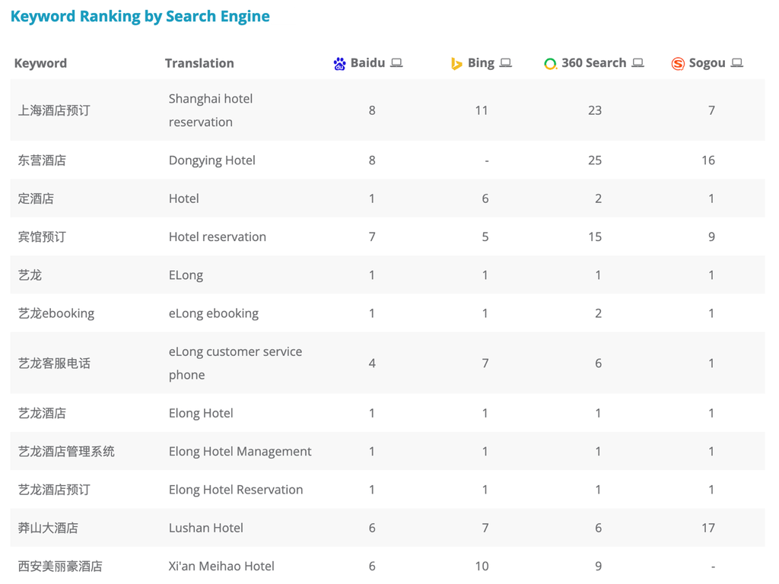Click translation 'Elong Hotel Management'
Screen dimensions: 779x584
(240, 452)
